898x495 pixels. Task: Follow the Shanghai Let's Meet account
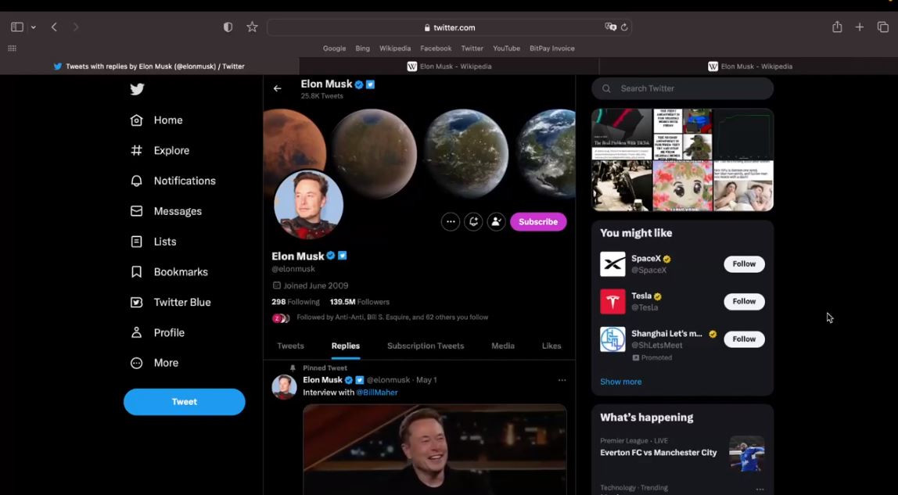pos(744,339)
